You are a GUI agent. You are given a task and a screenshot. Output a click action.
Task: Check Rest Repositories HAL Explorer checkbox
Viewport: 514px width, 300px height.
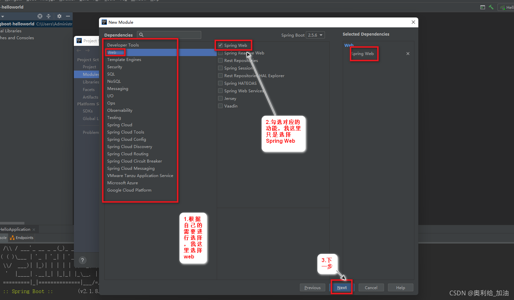tap(220, 75)
